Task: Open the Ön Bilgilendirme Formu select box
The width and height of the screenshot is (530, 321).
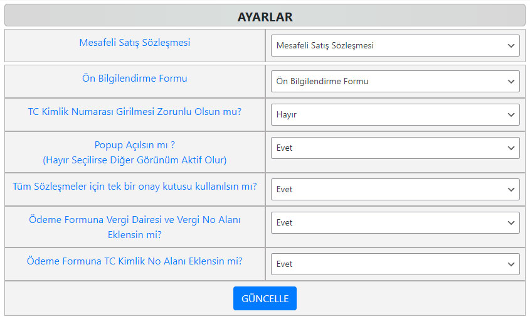Action: coord(395,81)
